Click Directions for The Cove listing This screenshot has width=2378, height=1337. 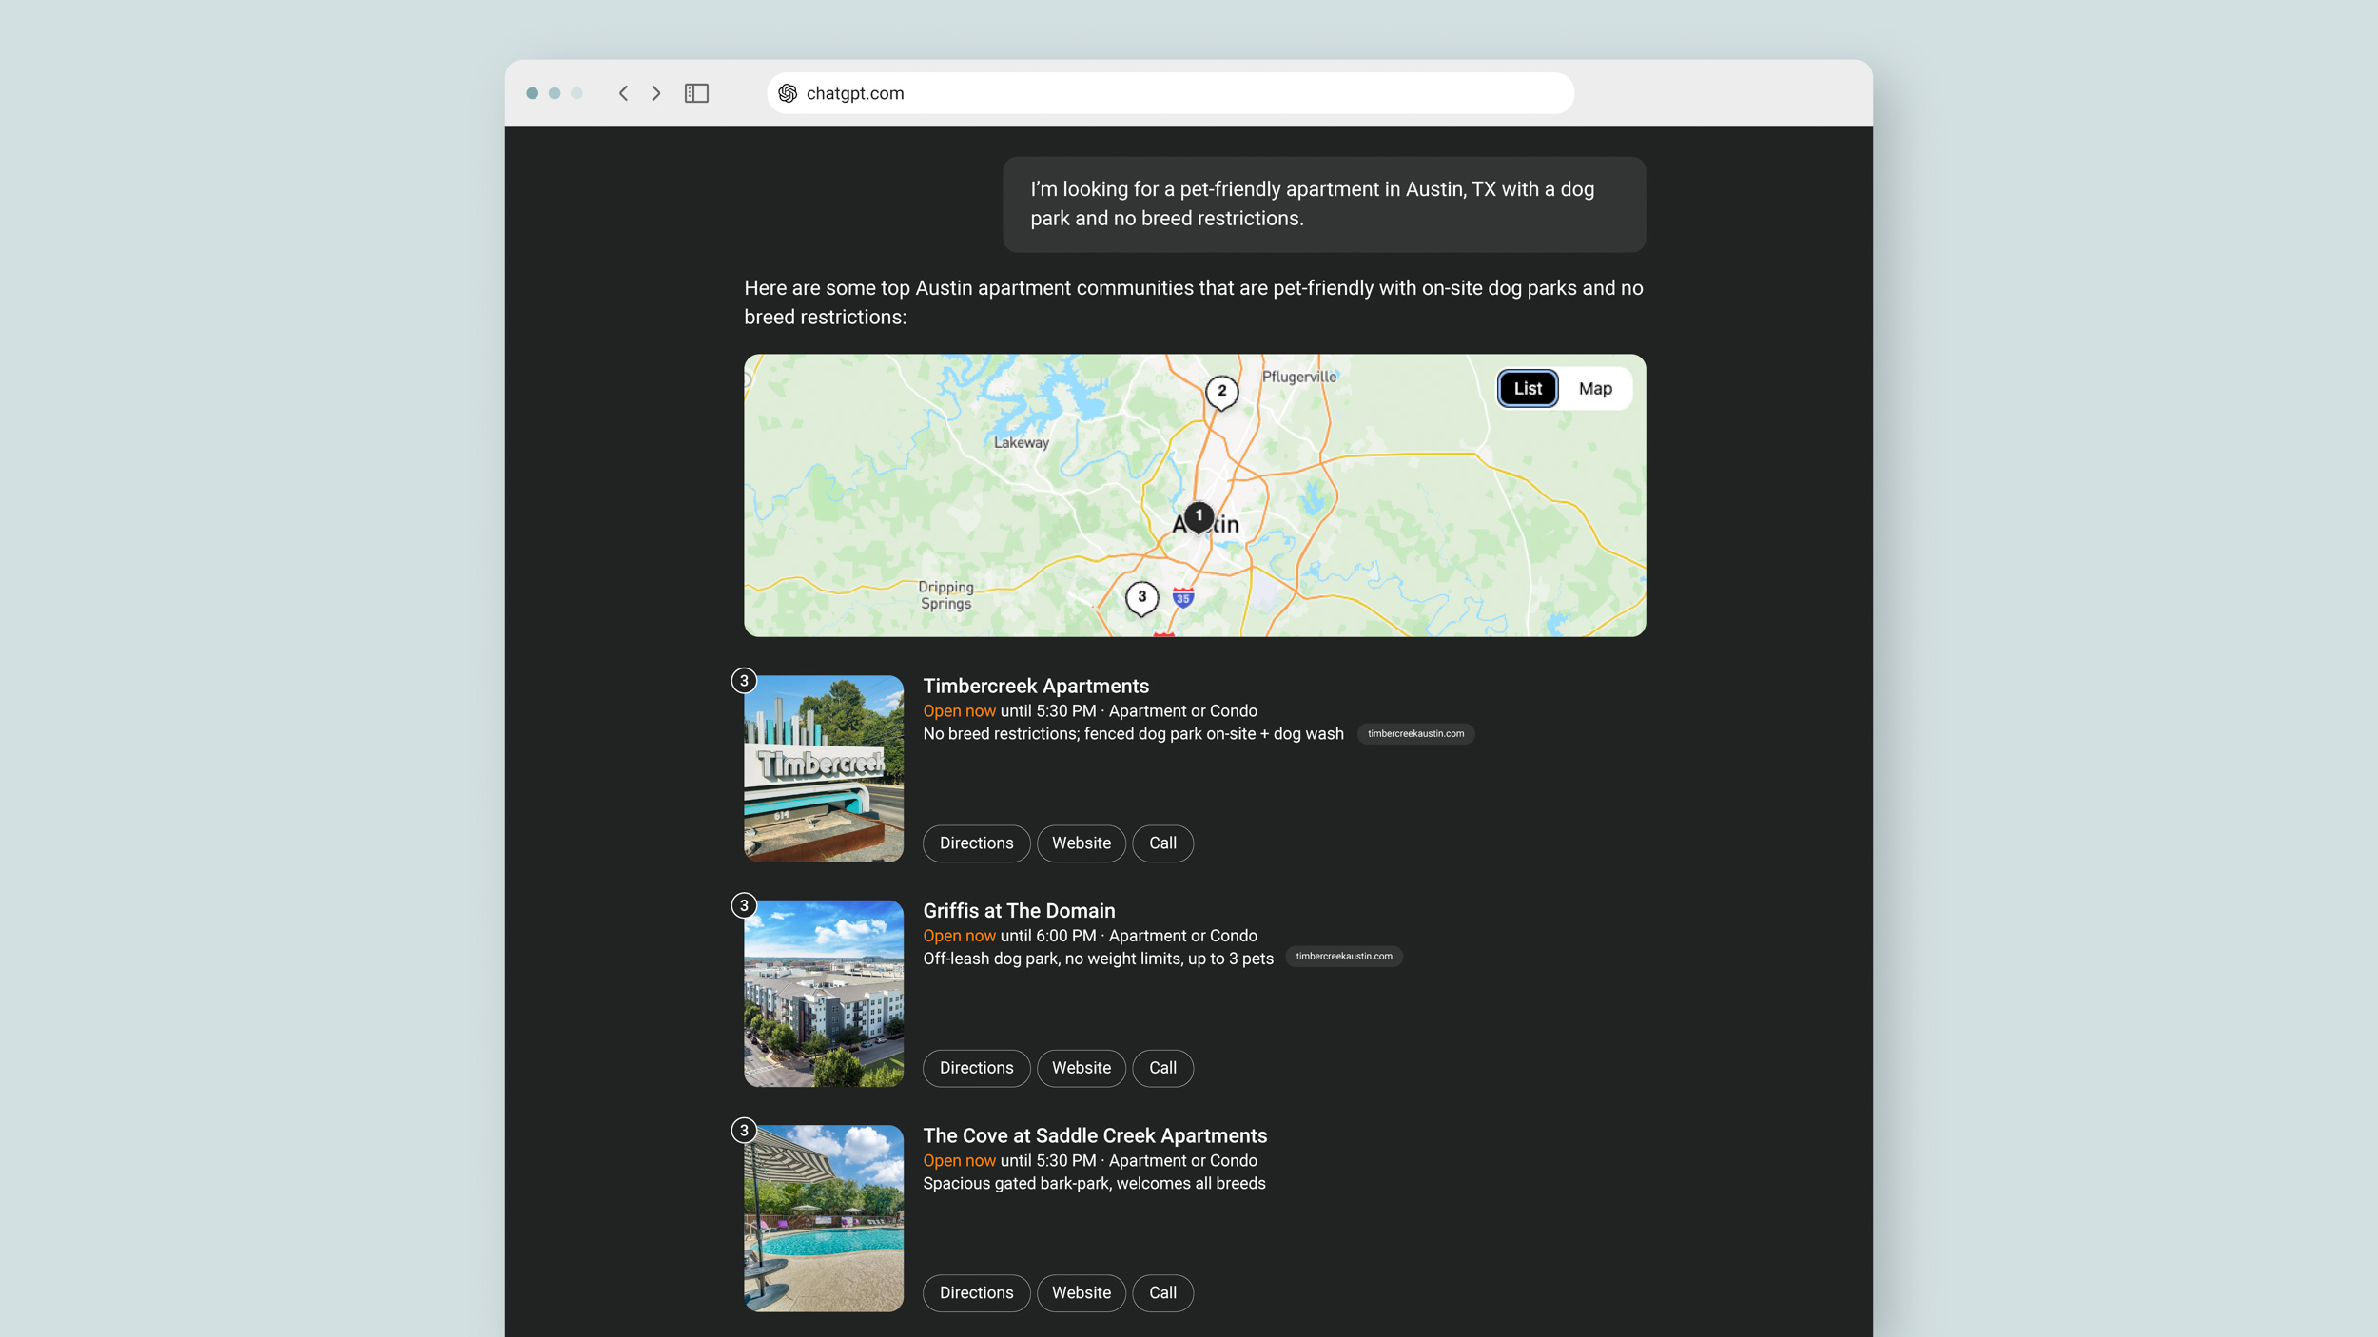click(x=976, y=1292)
